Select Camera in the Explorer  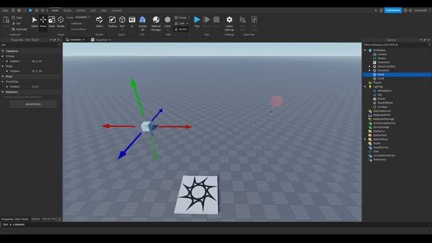[382, 54]
